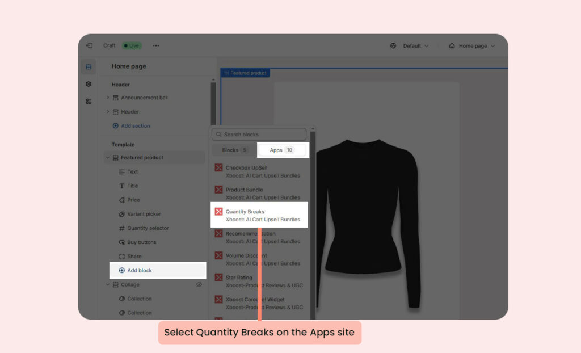Open the Default market dropdown
The height and width of the screenshot is (353, 581).
[409, 46]
